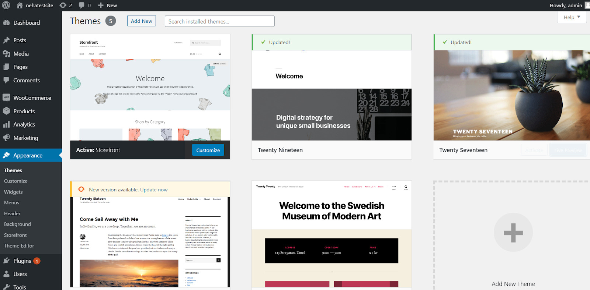Select the Themes submenu item
Viewport: 590px width, 290px height.
click(x=13, y=170)
